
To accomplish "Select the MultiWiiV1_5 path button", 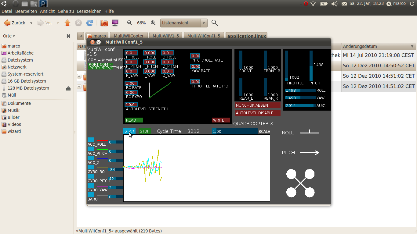I will [166, 36].
